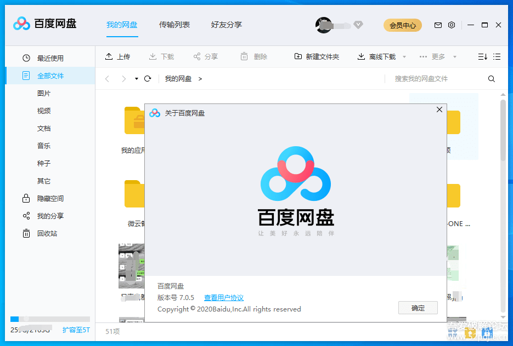This screenshot has width=513, height=346.
Task: Open 传输列表 tab
Action: tap(174, 25)
